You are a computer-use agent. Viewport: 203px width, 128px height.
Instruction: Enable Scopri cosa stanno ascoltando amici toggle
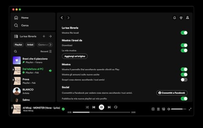point(184,80)
